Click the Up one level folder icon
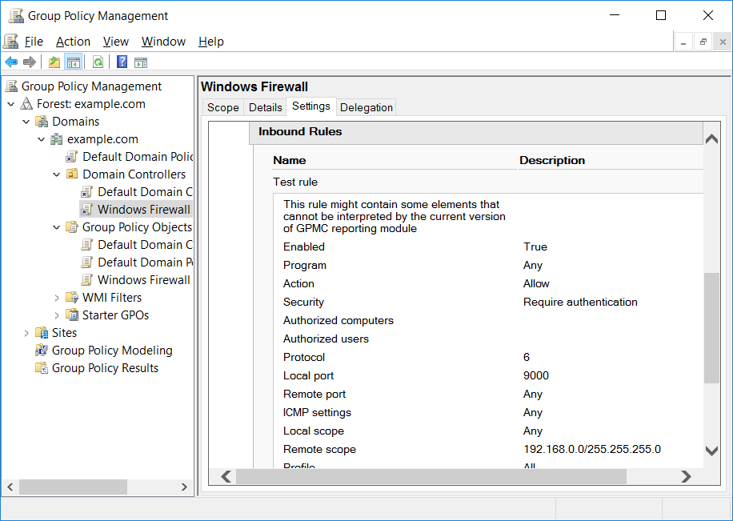This screenshot has height=521, width=733. [x=54, y=62]
